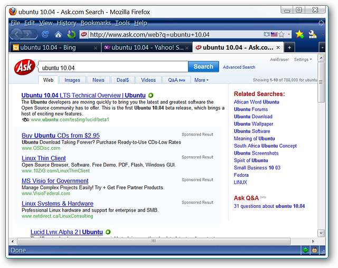Click the binoculars preview icon by ubuntu.com URL
The width and height of the screenshot is (338, 268).
pyautogui.click(x=25, y=119)
